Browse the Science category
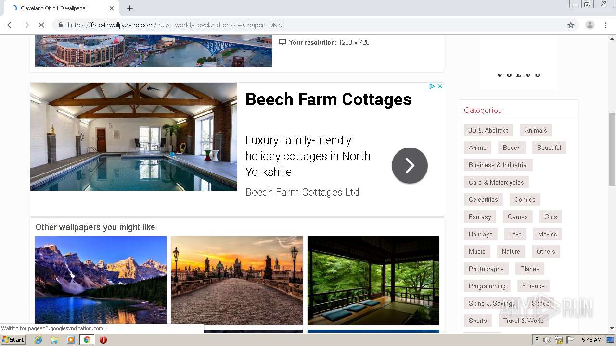Image resolution: width=616 pixels, height=346 pixels. click(x=533, y=286)
